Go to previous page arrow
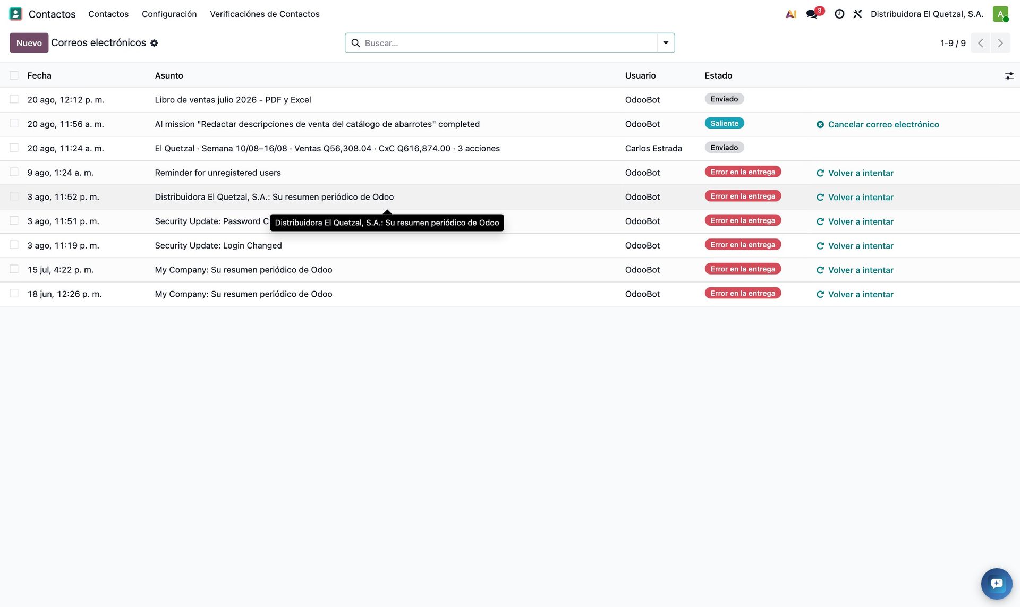This screenshot has height=607, width=1020. [x=981, y=43]
